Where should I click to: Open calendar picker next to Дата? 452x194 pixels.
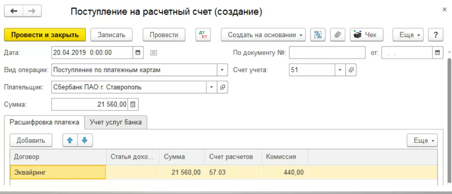click(138, 53)
